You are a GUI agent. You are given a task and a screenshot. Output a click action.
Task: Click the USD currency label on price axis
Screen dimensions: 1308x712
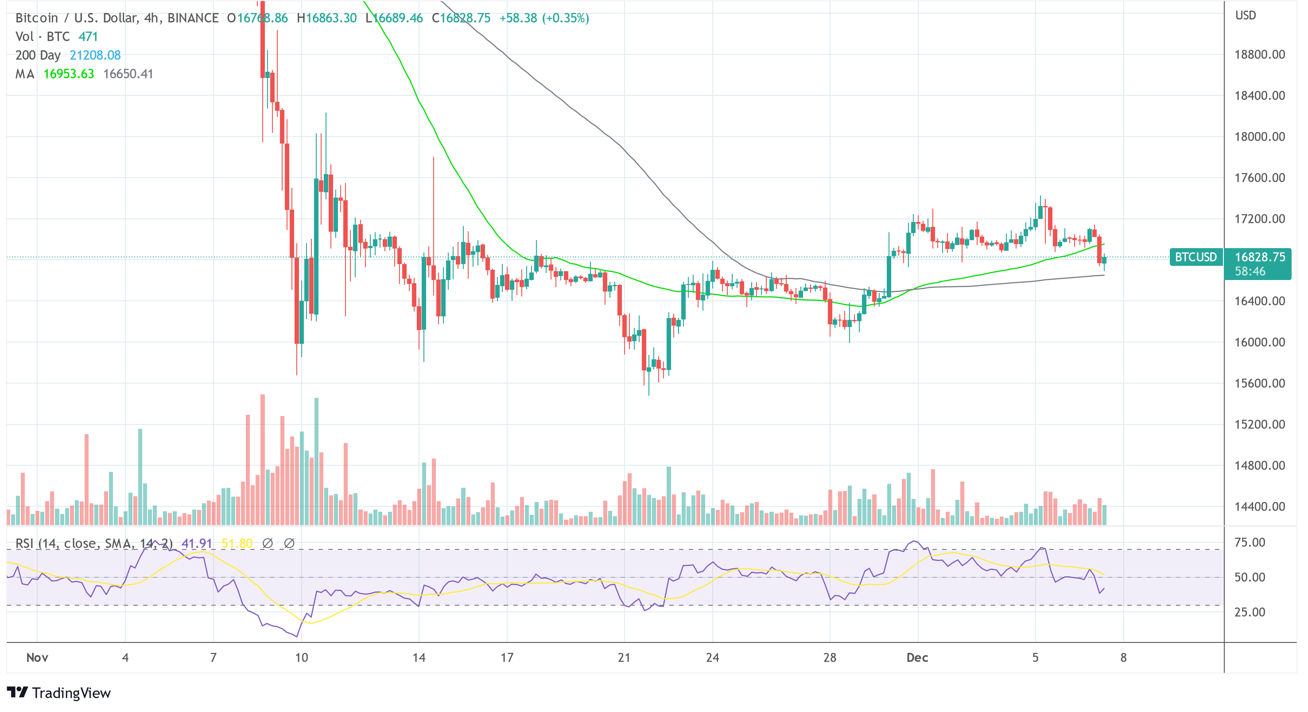click(x=1246, y=16)
